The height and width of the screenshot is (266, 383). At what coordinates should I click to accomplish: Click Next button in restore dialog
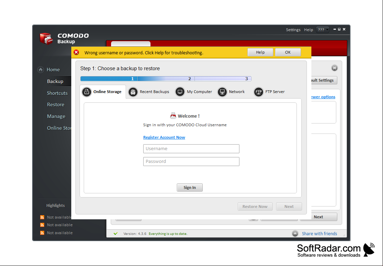(289, 207)
